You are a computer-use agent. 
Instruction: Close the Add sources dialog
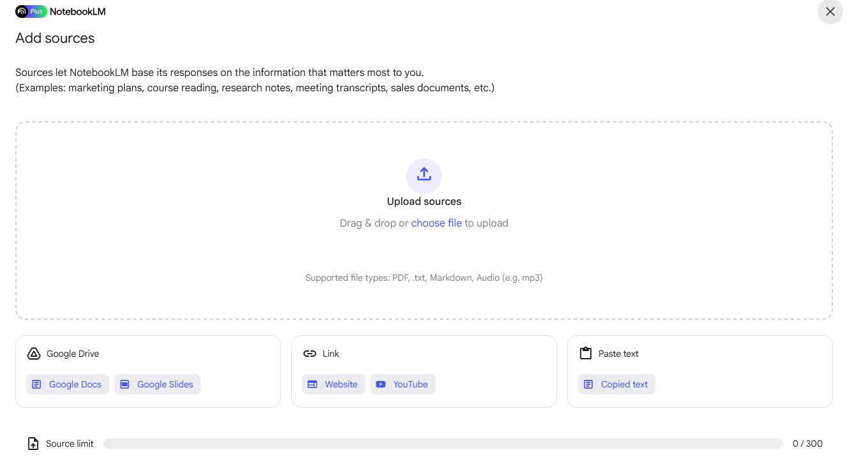(830, 11)
